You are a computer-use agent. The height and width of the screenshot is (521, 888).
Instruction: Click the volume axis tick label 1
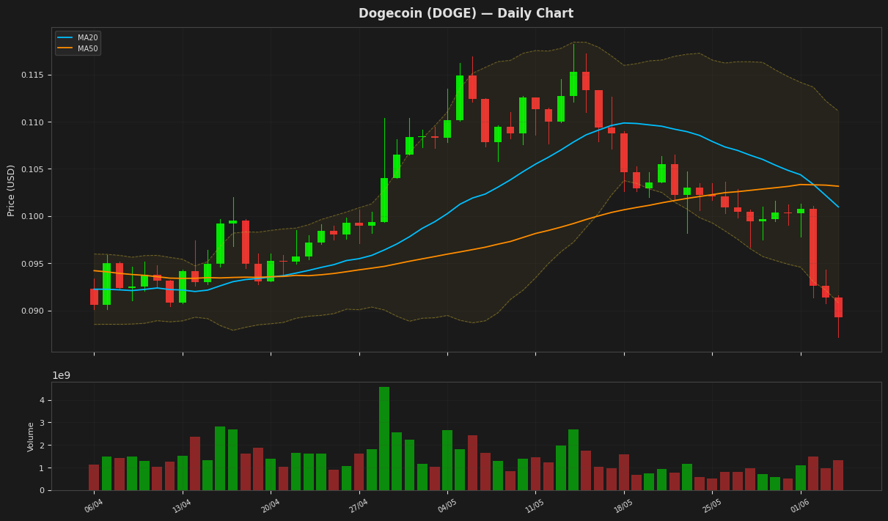(x=42, y=468)
